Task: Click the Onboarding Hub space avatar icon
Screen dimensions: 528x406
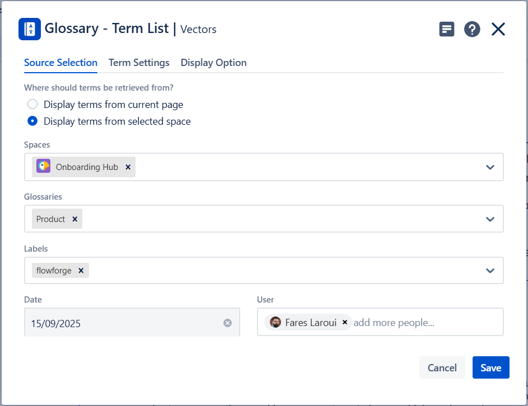Action: coord(44,167)
